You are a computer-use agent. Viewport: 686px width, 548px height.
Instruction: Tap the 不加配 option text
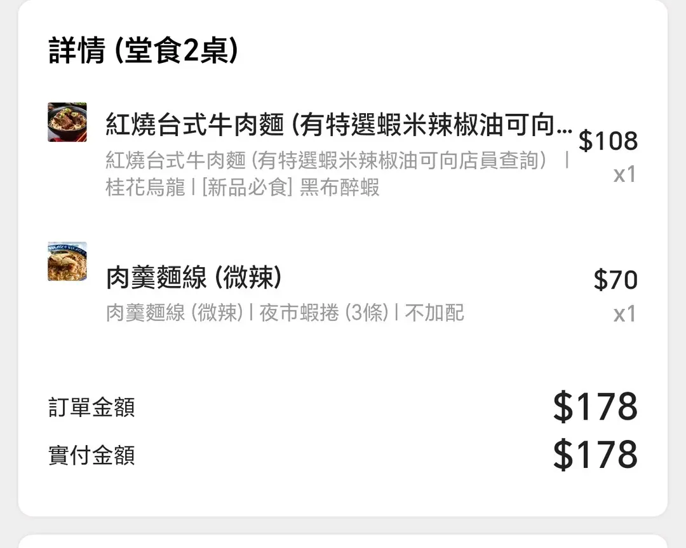[434, 313]
